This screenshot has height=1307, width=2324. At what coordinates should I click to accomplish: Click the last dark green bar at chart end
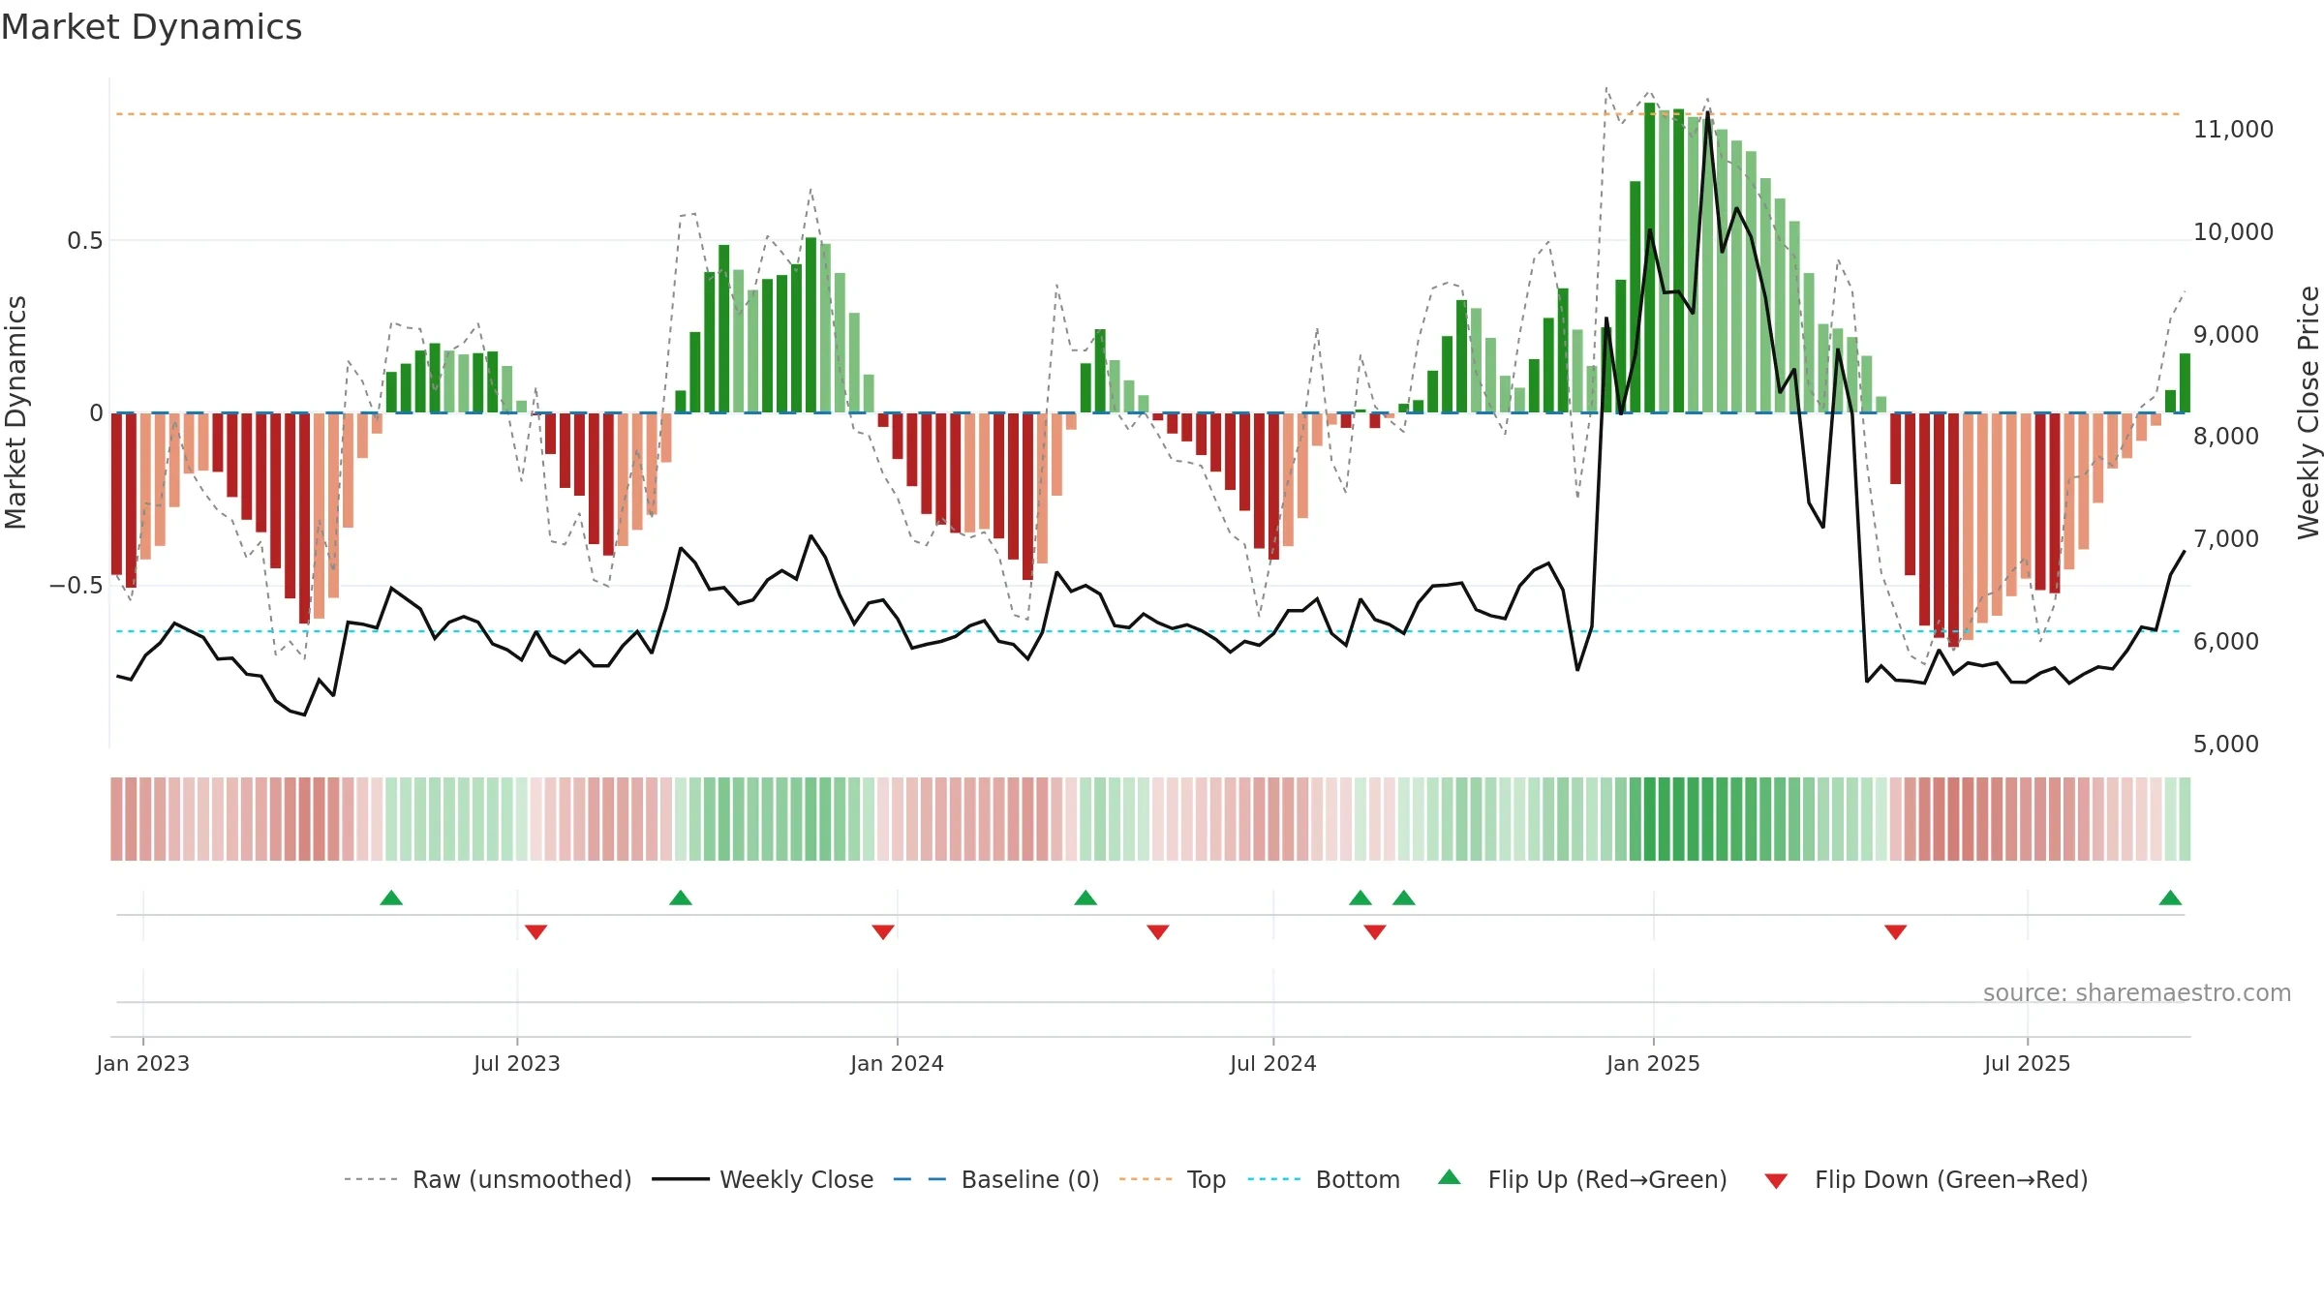click(x=2185, y=383)
